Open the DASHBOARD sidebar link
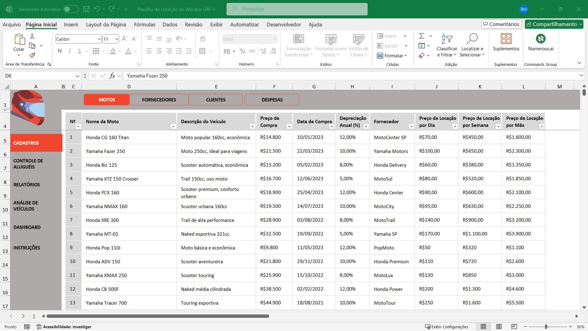The height and width of the screenshot is (331, 588). pos(27,227)
